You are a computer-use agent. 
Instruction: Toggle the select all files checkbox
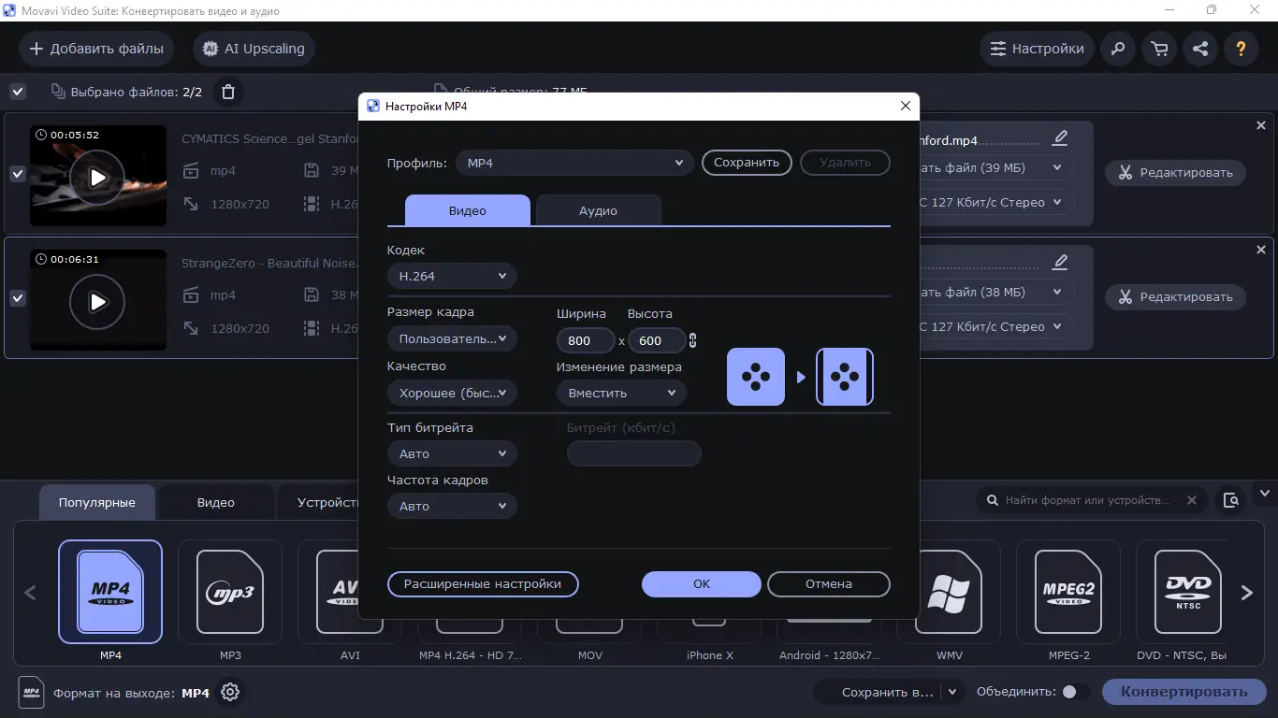pyautogui.click(x=18, y=92)
